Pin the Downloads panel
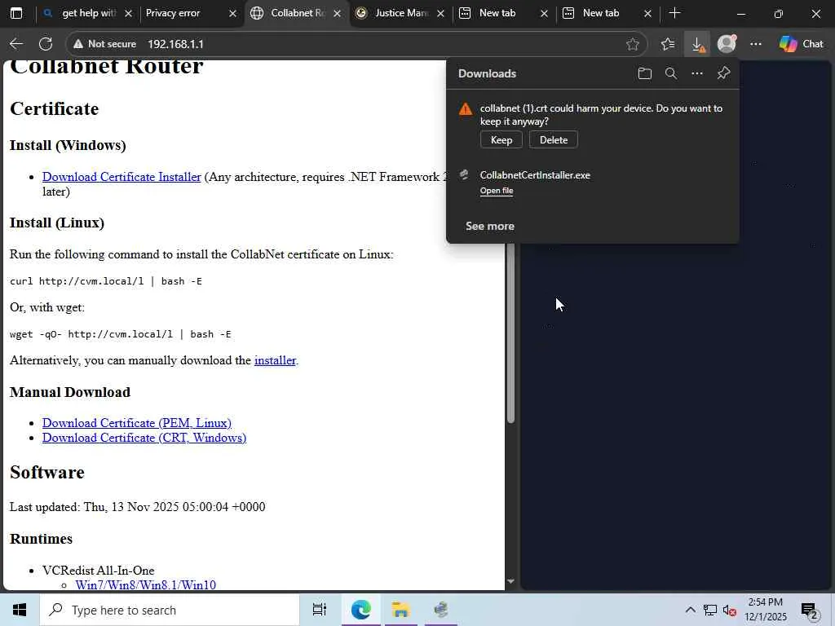835x626 pixels. pos(723,73)
